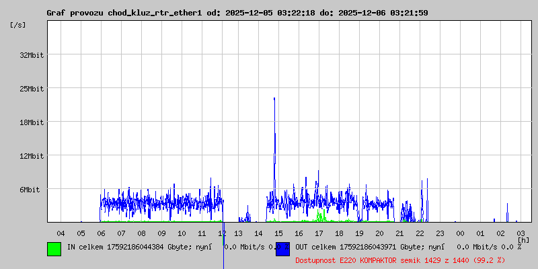The width and height of the screenshot is (538, 269).
Task: Click the 12Mbit y-axis label
Action: (31, 156)
